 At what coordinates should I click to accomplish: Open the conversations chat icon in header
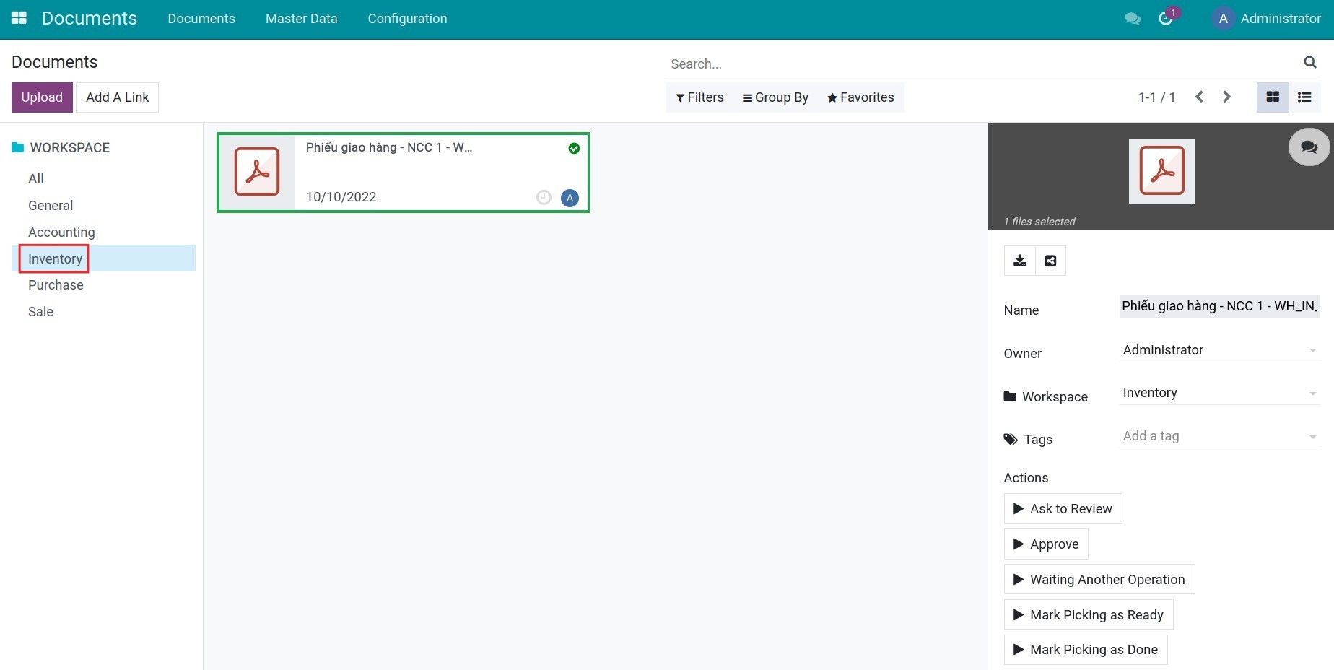point(1132,19)
